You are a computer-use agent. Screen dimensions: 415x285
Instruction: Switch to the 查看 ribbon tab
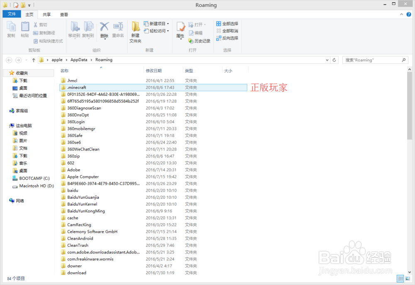tap(63, 14)
